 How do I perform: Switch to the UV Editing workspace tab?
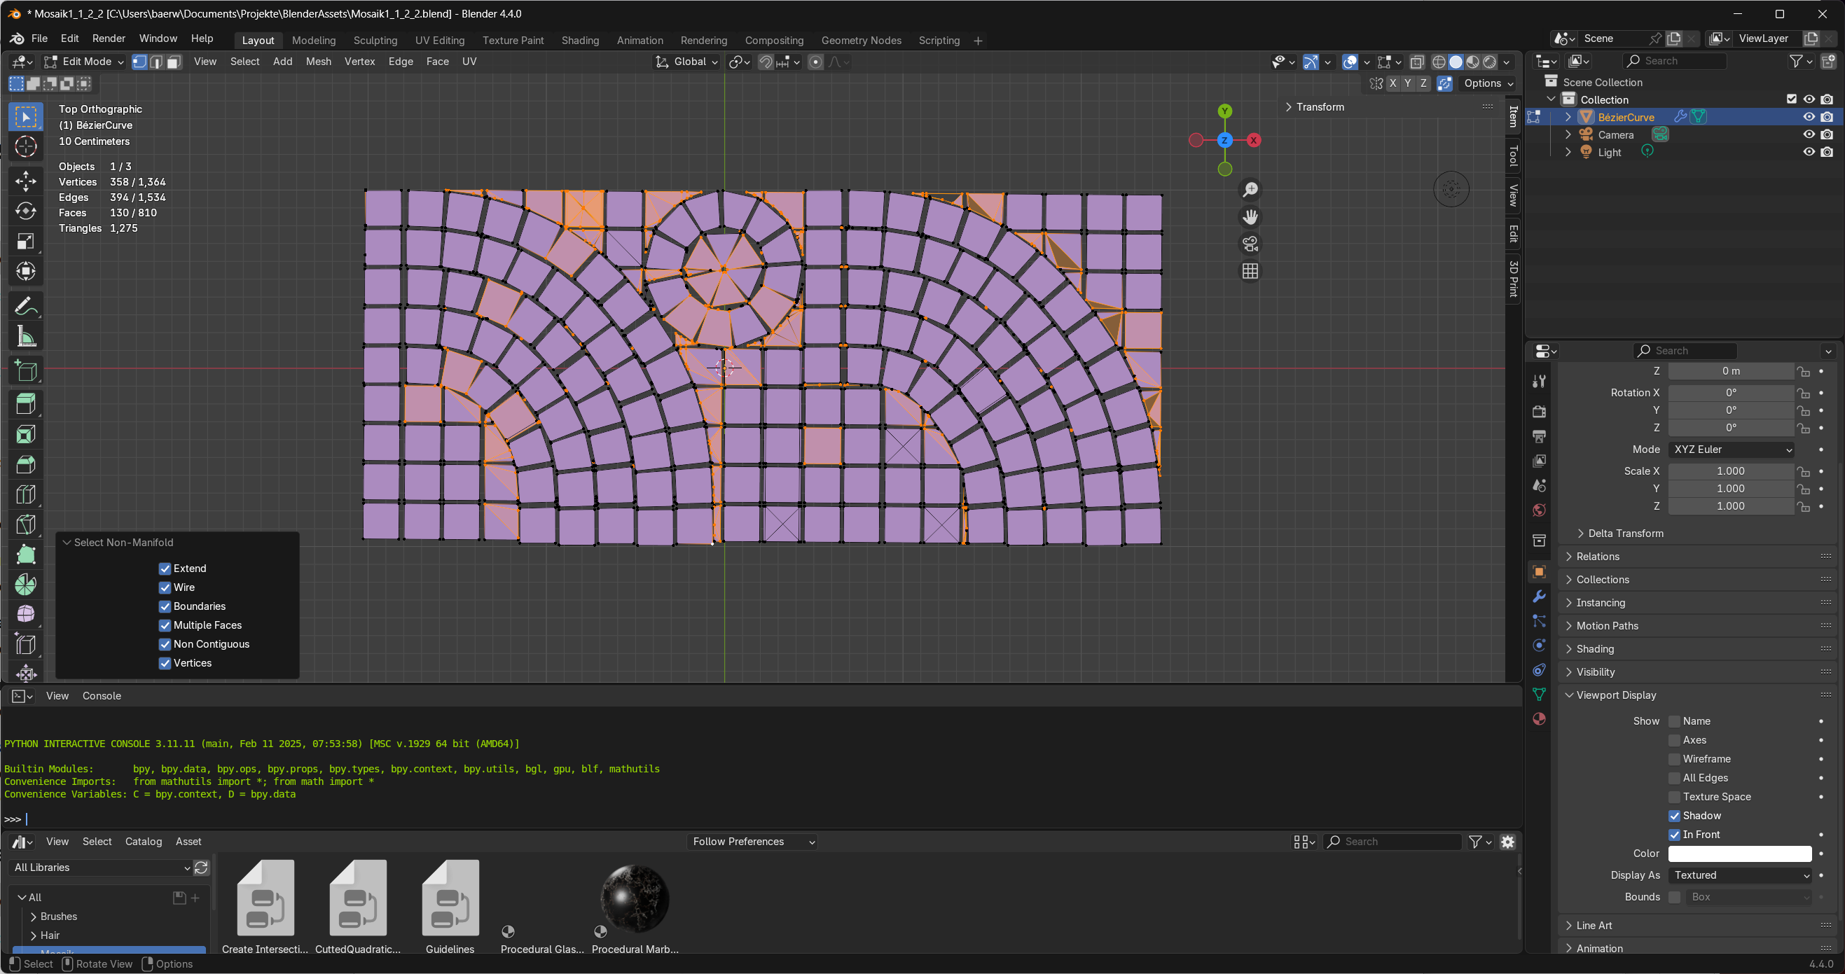coord(440,40)
